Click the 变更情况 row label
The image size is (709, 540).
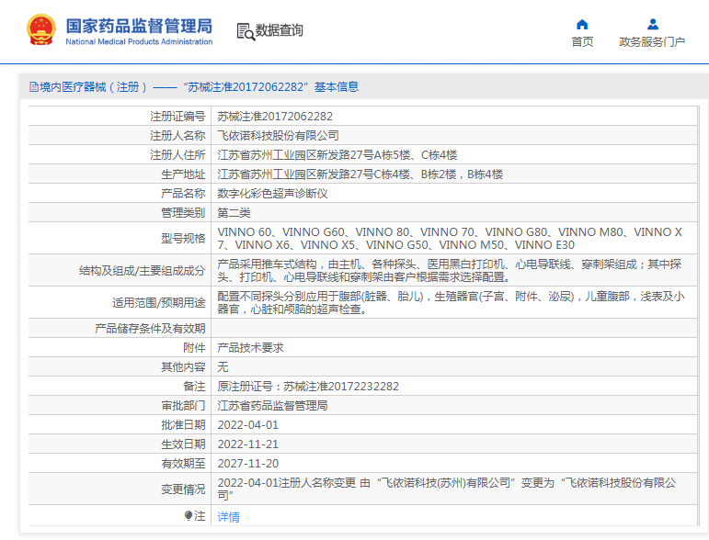coord(183,489)
